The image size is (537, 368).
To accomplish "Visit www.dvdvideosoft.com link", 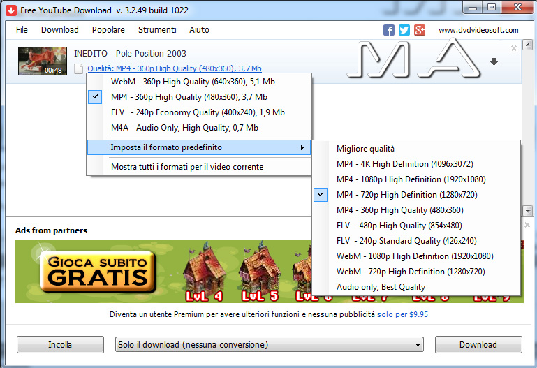I will click(x=478, y=30).
